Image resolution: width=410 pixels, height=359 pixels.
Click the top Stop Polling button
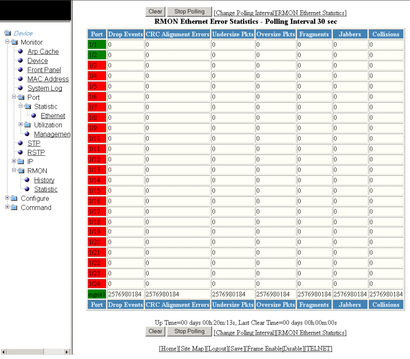tap(189, 11)
